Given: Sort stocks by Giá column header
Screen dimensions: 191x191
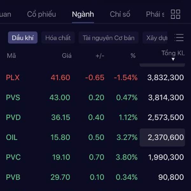Looking at the screenshot, I should coord(67,56).
